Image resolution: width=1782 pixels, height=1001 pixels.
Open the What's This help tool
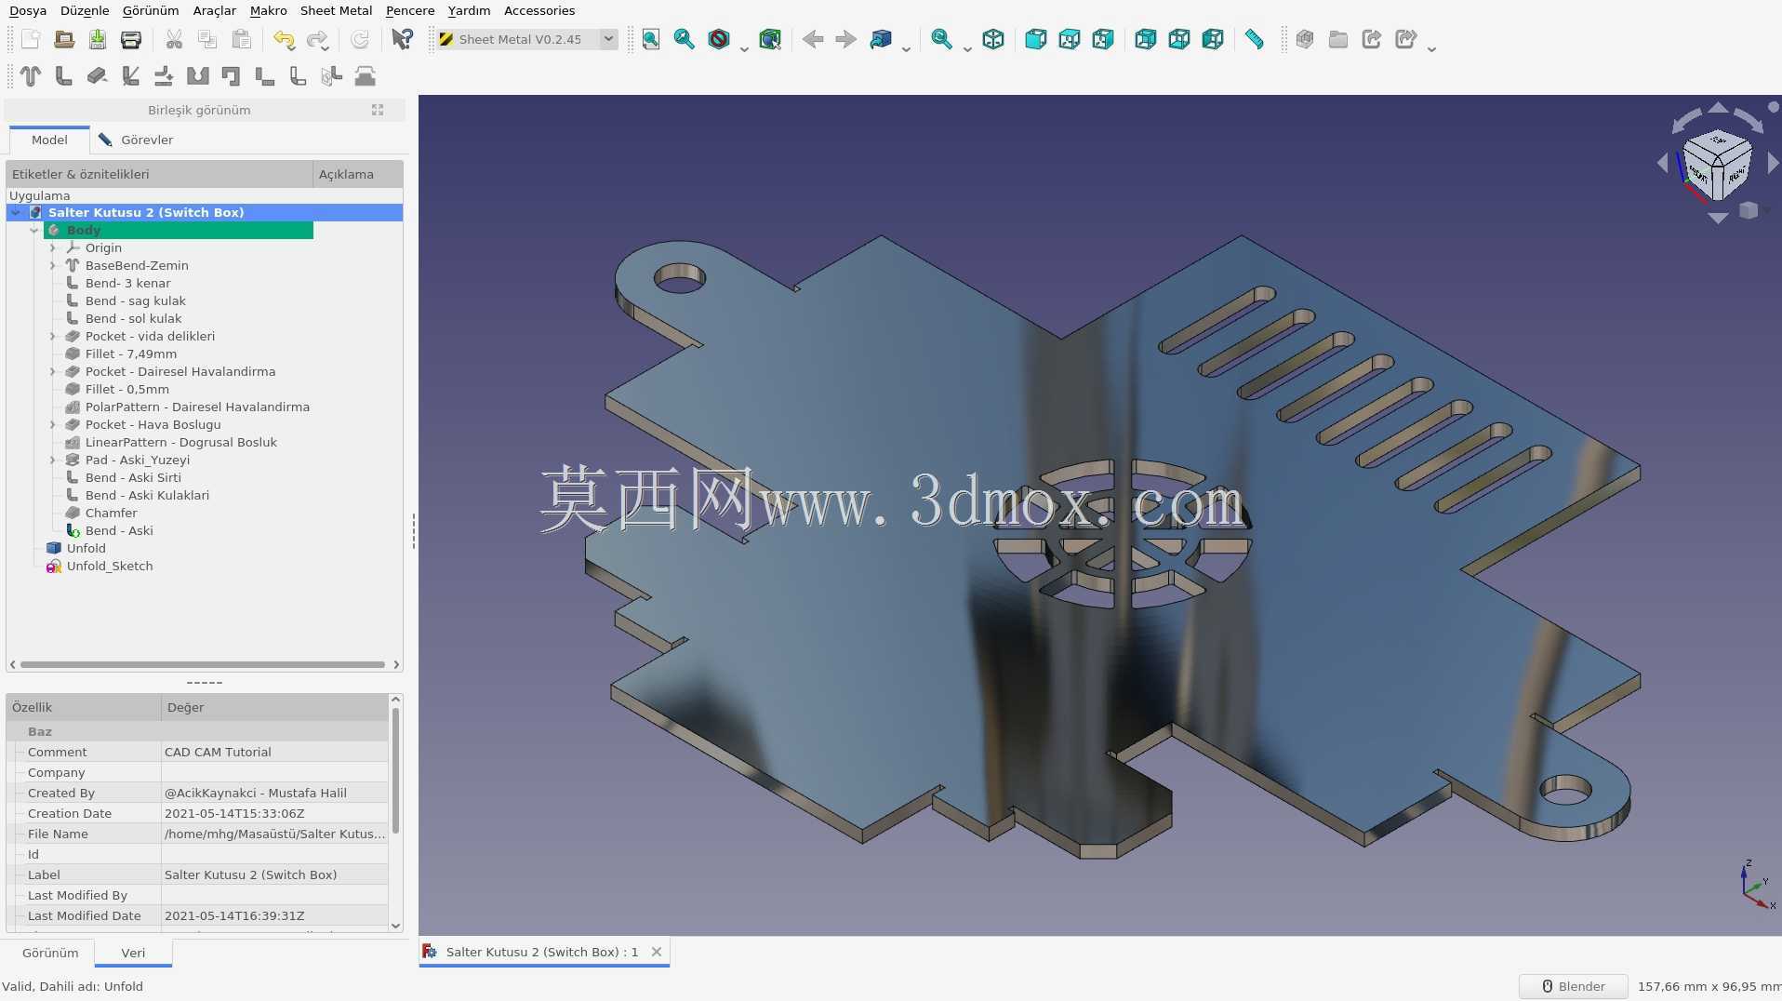click(x=402, y=39)
